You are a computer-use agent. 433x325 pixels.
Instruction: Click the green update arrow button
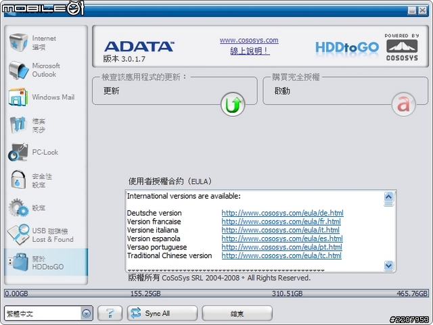click(x=233, y=104)
